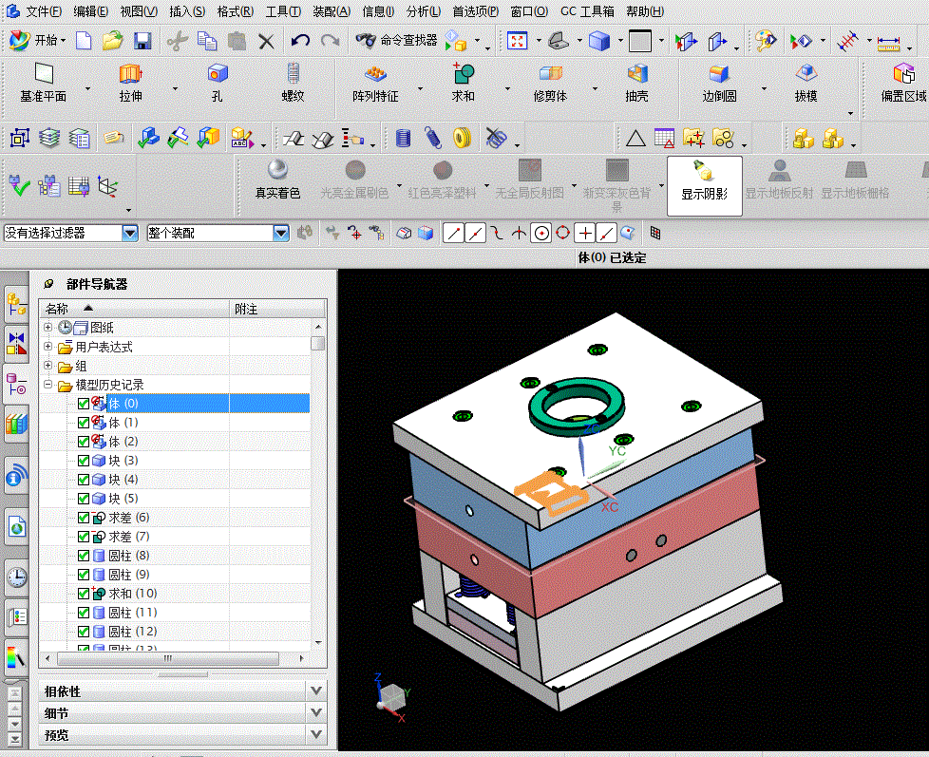Screen dimensions: 929x757
Task: Toggle the Show Shadows (显示阴影) button
Action: (705, 186)
